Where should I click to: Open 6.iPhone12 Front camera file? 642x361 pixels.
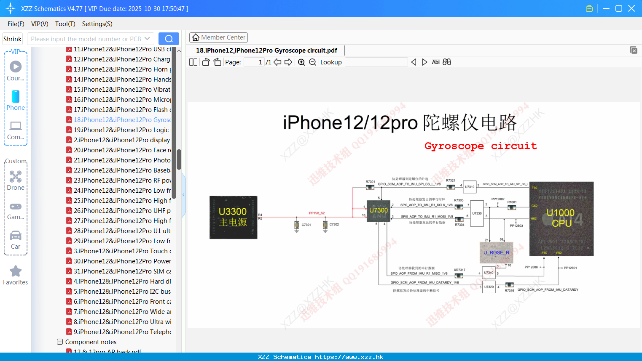(x=119, y=302)
